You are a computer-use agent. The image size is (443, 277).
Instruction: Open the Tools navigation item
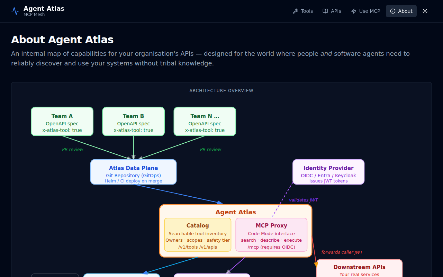pos(306,11)
